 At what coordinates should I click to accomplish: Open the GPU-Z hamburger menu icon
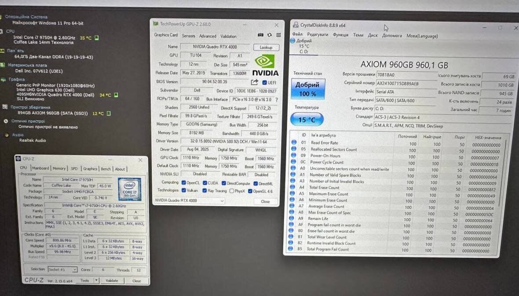[x=278, y=35]
